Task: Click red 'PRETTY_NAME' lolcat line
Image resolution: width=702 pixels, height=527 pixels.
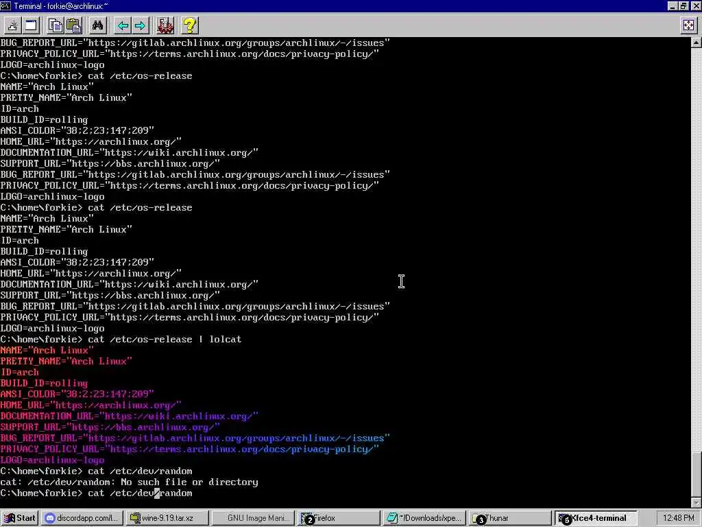Action: point(66,361)
